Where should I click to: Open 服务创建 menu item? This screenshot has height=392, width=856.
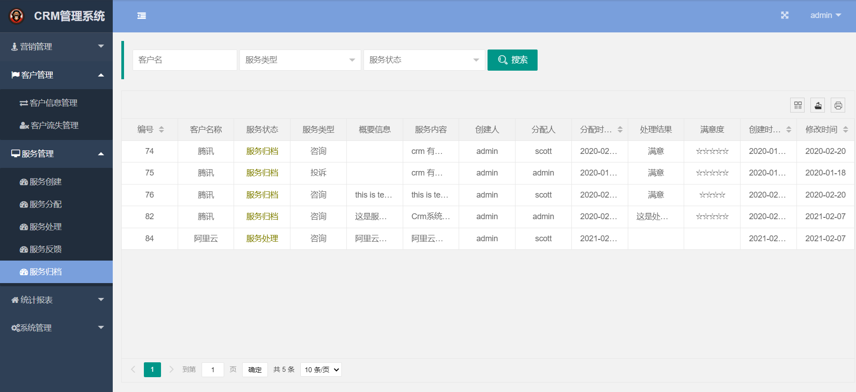(56, 181)
